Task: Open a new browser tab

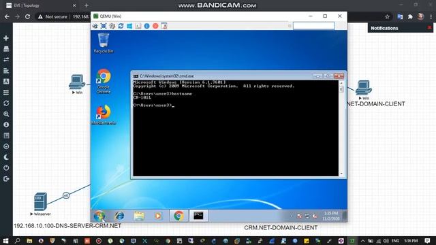Action: 87,5
